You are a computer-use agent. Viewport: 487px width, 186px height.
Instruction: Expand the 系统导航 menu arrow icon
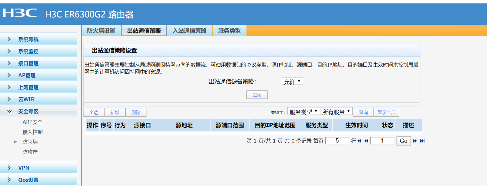click(9, 39)
